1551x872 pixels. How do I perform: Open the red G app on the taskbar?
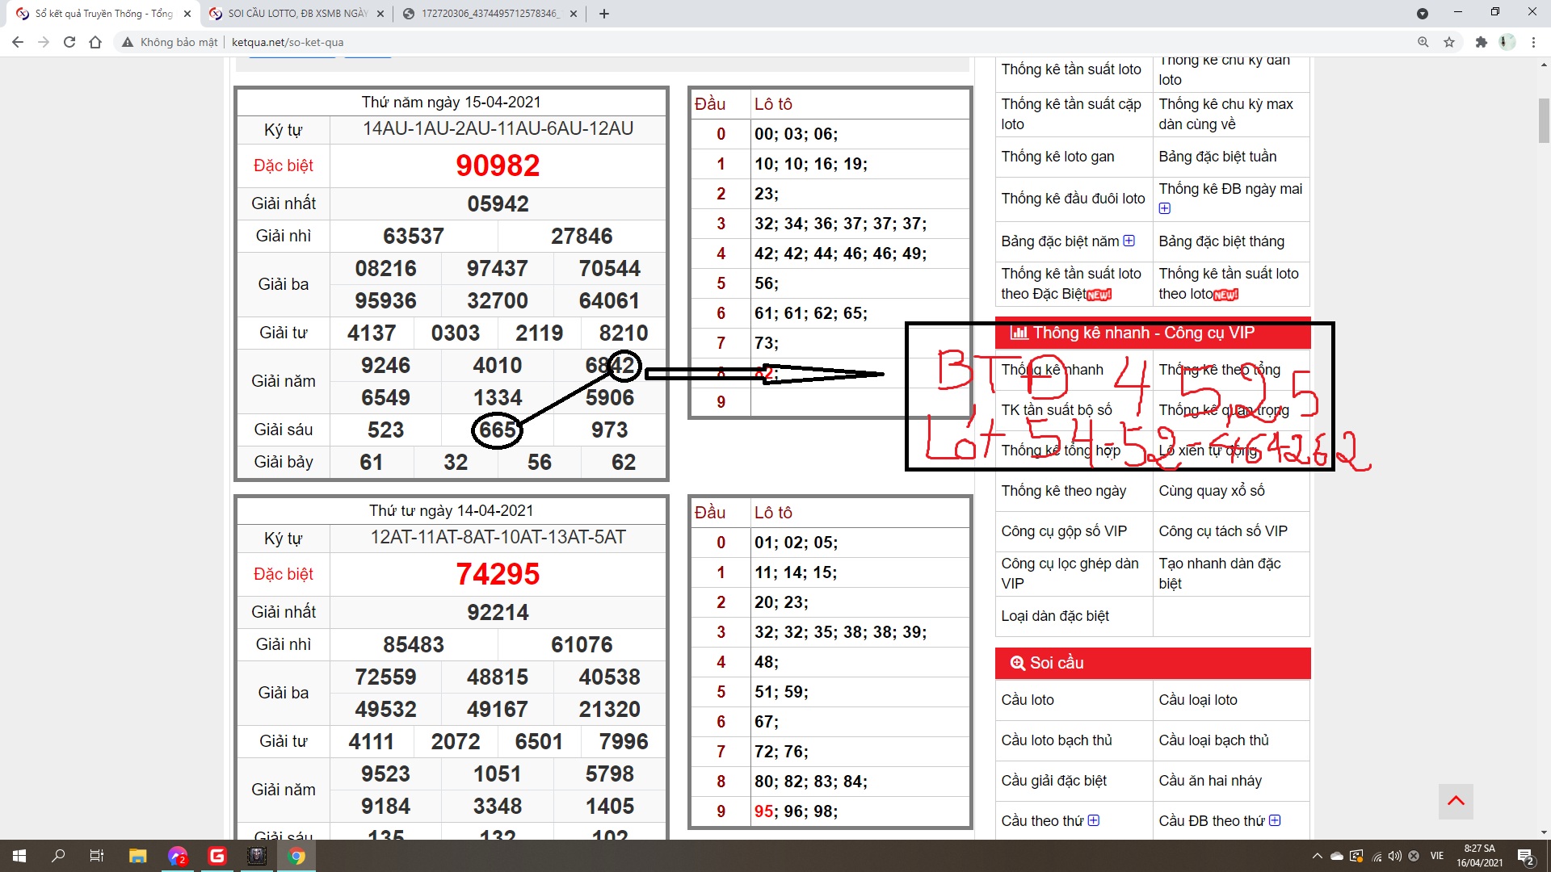pyautogui.click(x=217, y=856)
